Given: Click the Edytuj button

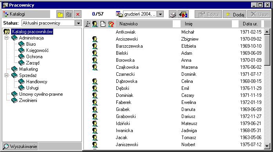Looking at the screenshot, I should tap(208, 14).
